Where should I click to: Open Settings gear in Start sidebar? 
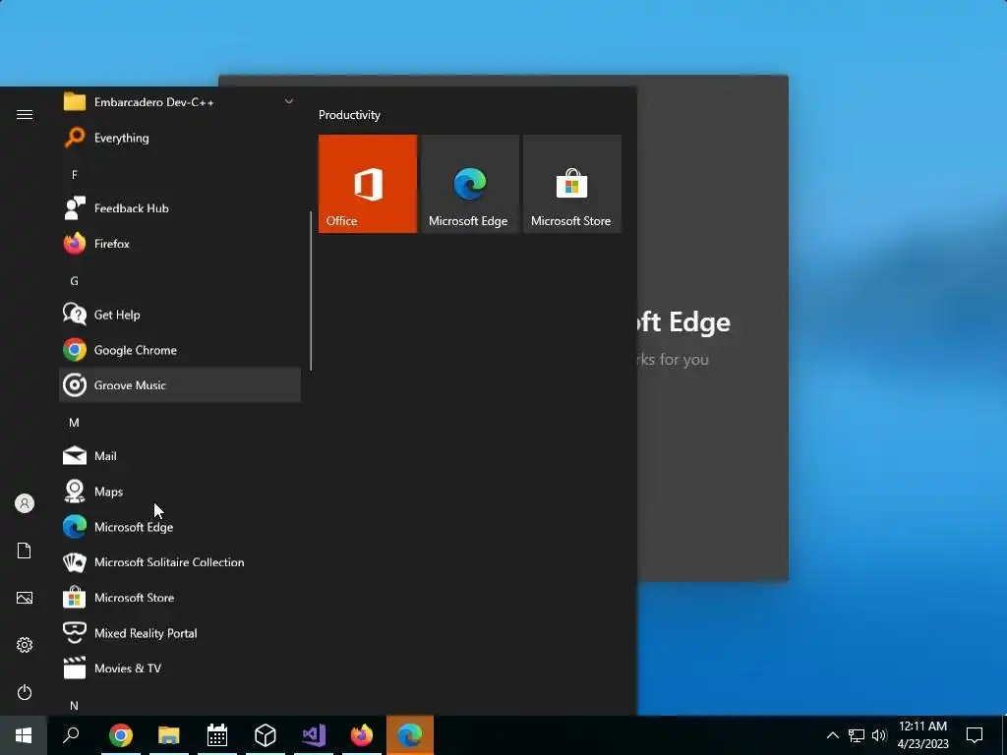click(x=25, y=645)
